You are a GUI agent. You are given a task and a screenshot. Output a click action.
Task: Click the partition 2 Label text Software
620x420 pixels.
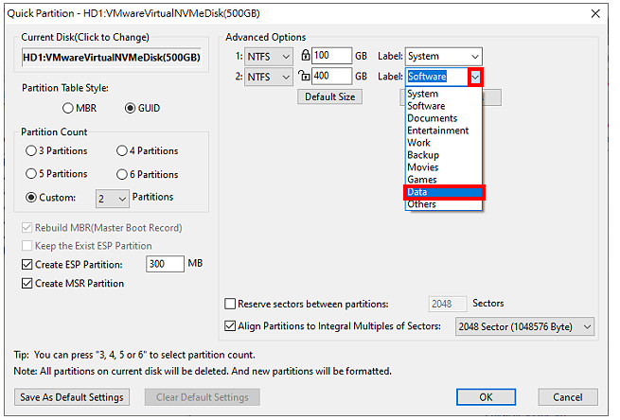(x=427, y=77)
